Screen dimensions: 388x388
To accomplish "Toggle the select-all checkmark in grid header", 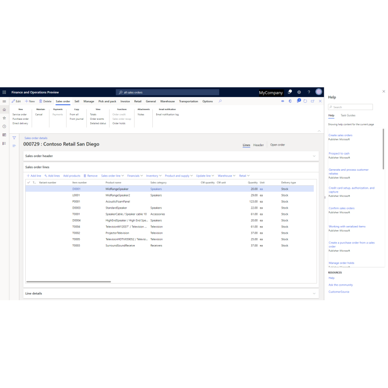I will 29,182.
